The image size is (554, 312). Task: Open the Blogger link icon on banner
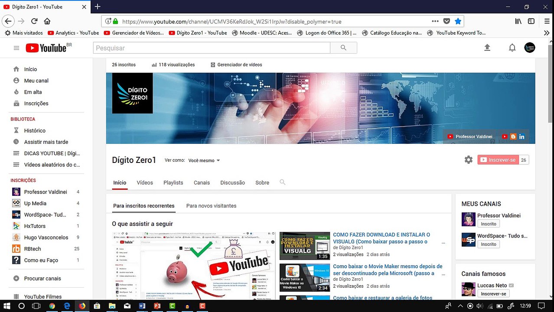pyautogui.click(x=513, y=136)
